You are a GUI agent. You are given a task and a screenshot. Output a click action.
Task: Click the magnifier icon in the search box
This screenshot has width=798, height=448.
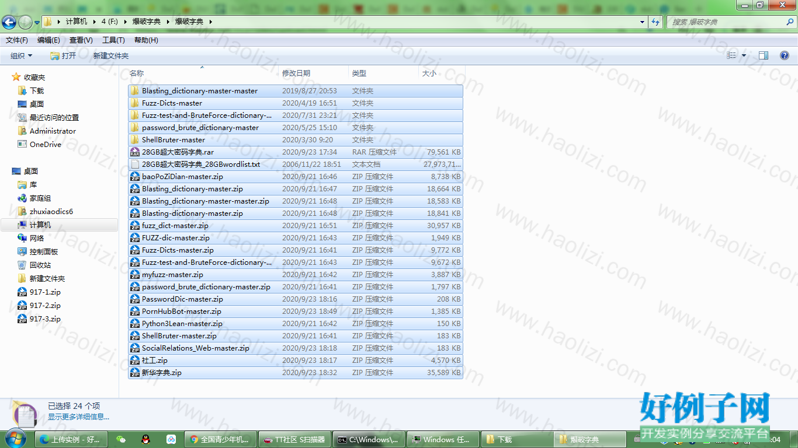click(x=790, y=22)
